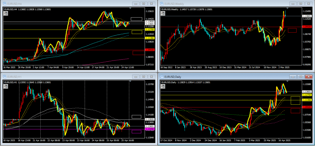The image size is (315, 146).
Task: Close the EURUSD,Weekly chart window
Action: pyautogui.click(x=308, y=4)
